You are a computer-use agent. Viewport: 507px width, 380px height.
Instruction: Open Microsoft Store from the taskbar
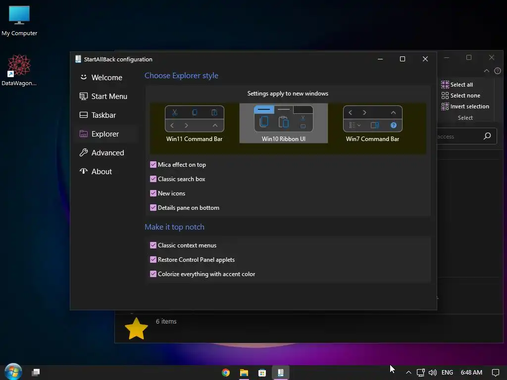click(262, 373)
